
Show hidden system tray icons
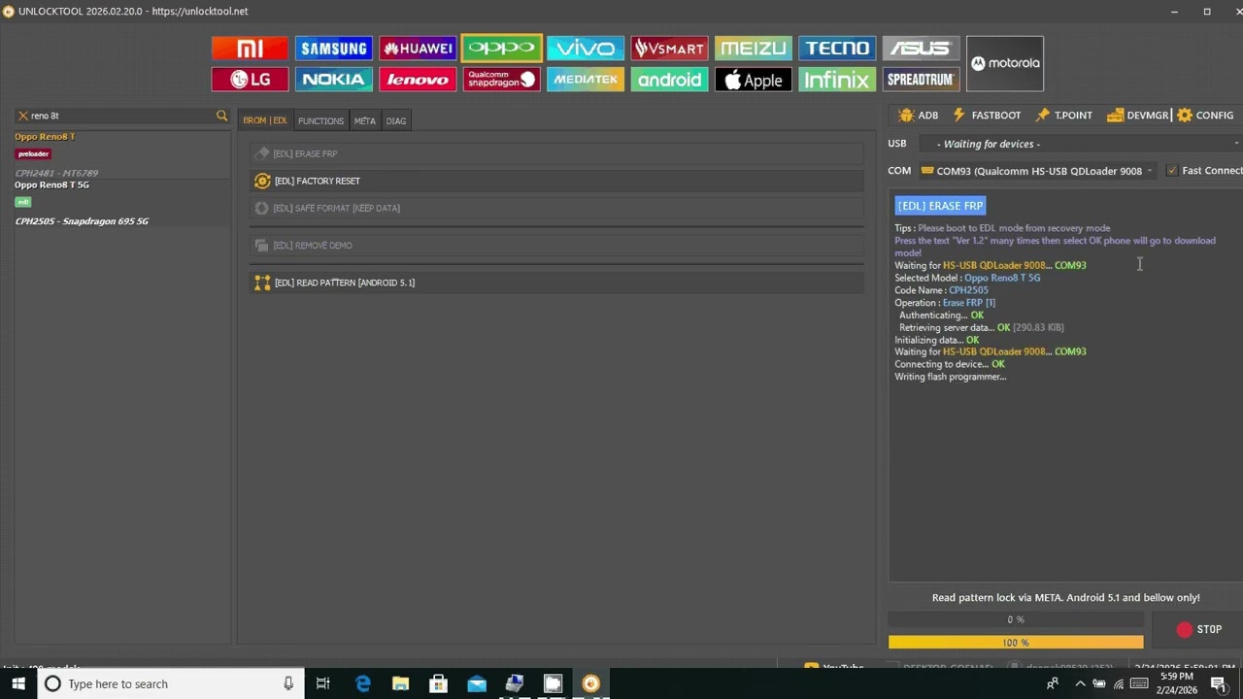pos(1080,683)
